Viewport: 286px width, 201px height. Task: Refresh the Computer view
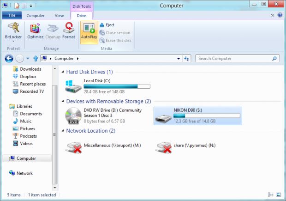pos(186,59)
